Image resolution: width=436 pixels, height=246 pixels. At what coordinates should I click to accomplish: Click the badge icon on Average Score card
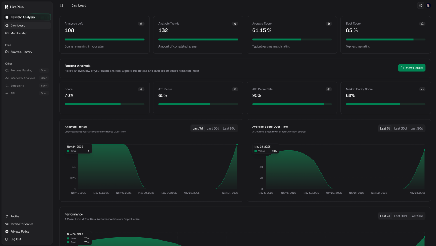coord(328,24)
